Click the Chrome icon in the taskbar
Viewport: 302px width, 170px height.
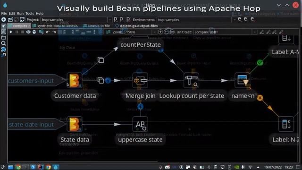click(x=48, y=167)
